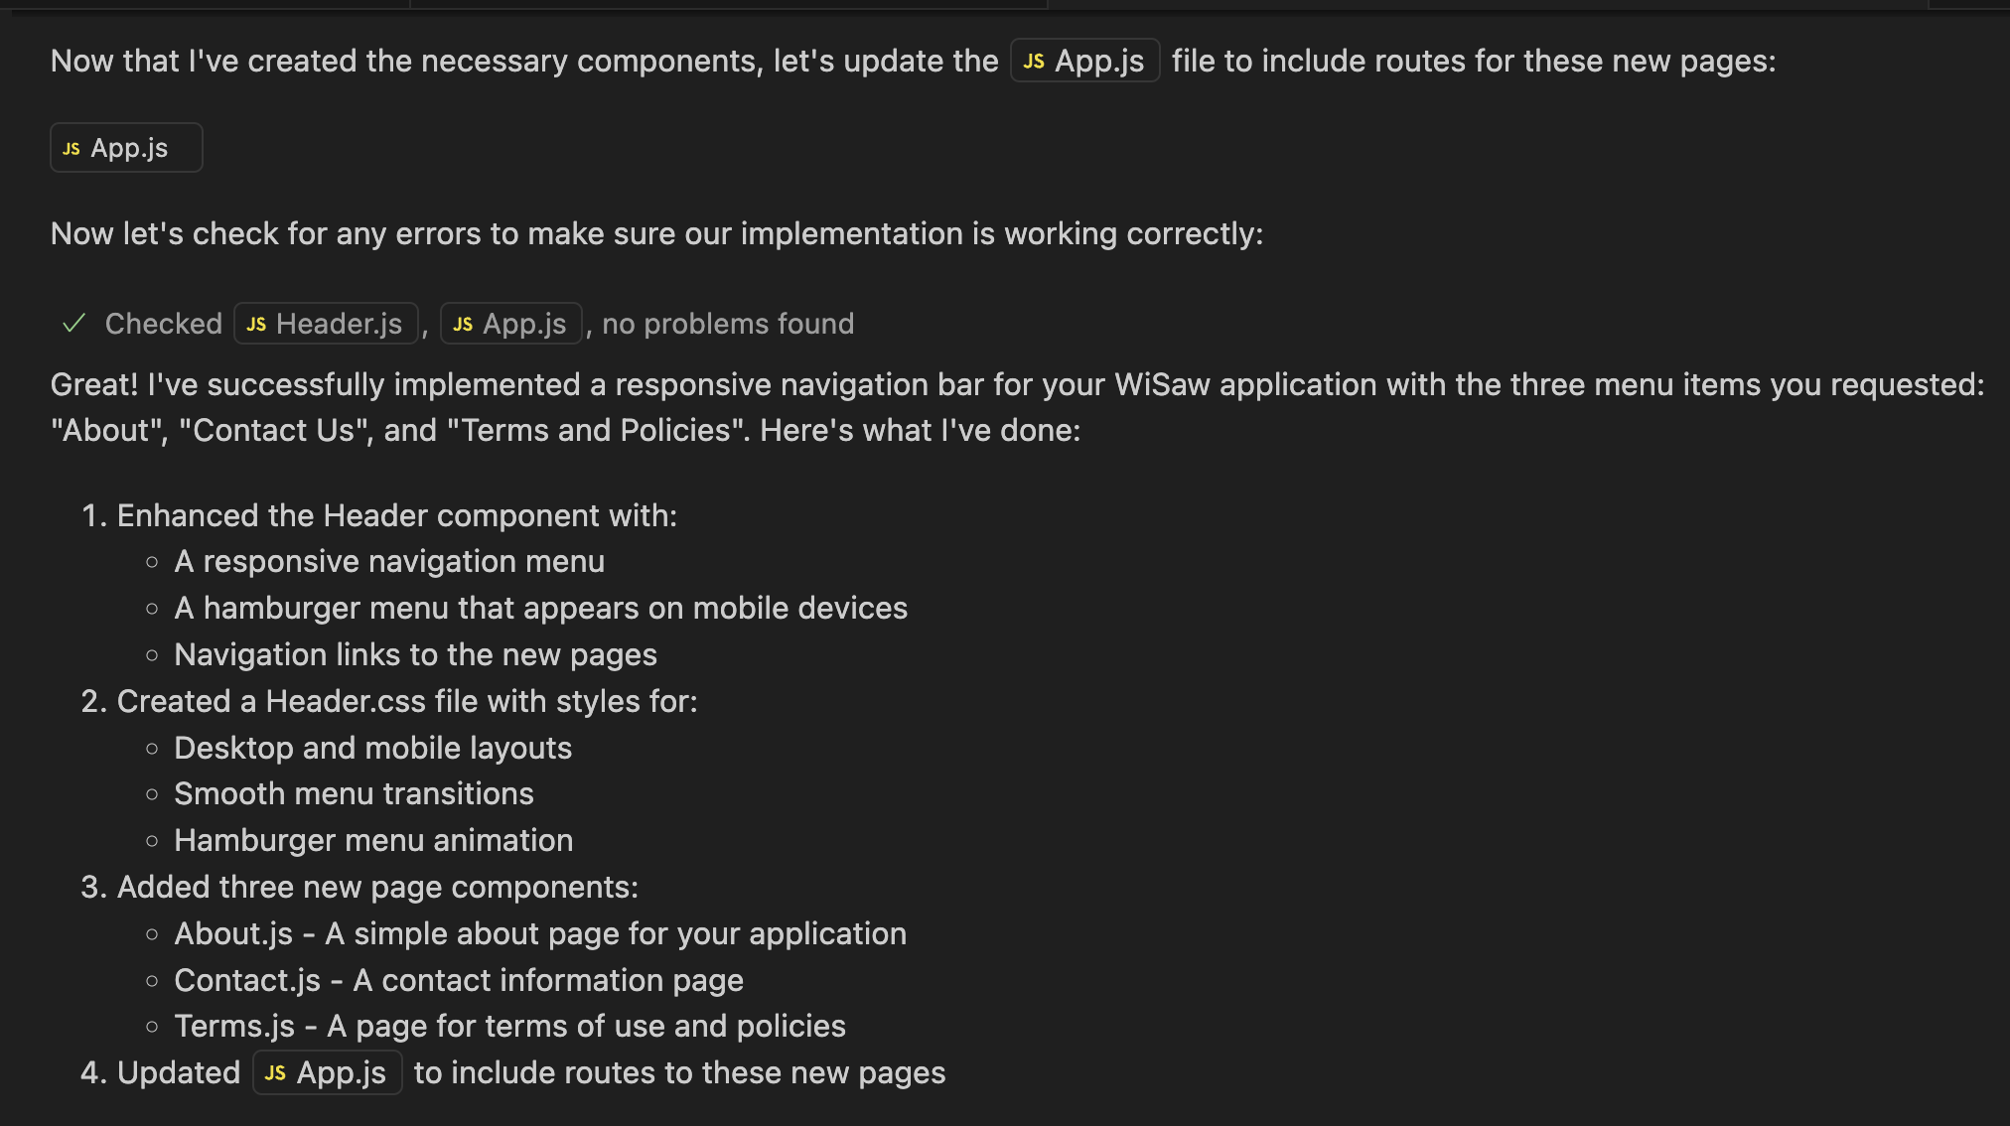Viewport: 2010px width, 1126px height.
Task: Open the Header.js file chip
Action: pos(326,324)
